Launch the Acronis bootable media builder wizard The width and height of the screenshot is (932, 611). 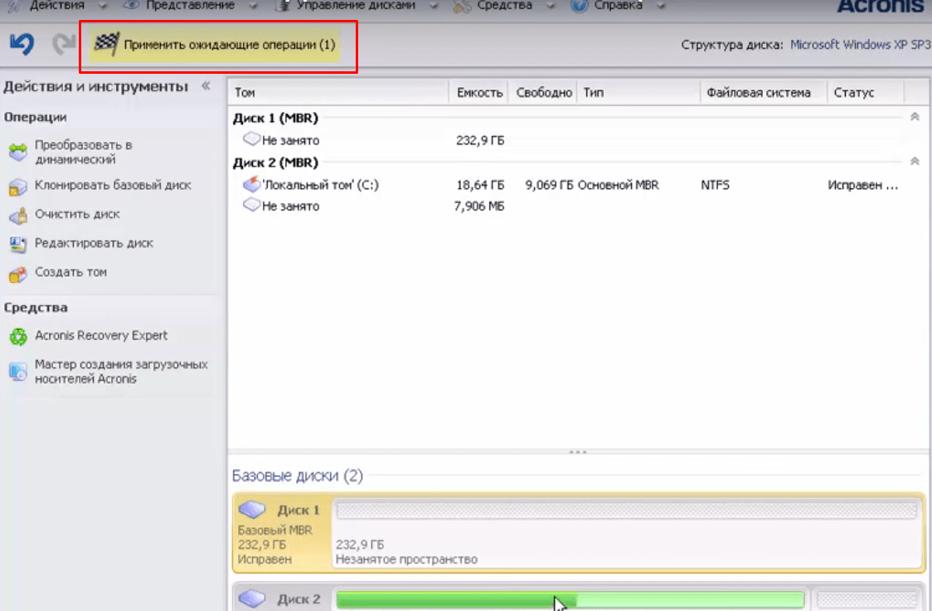(120, 371)
